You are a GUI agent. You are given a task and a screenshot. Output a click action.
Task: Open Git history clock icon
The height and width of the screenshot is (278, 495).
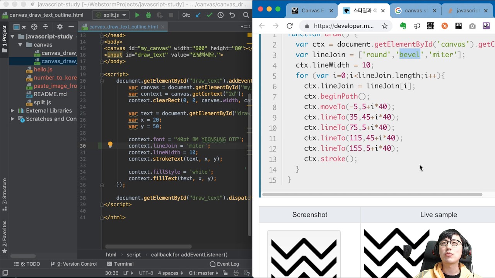[x=220, y=15]
